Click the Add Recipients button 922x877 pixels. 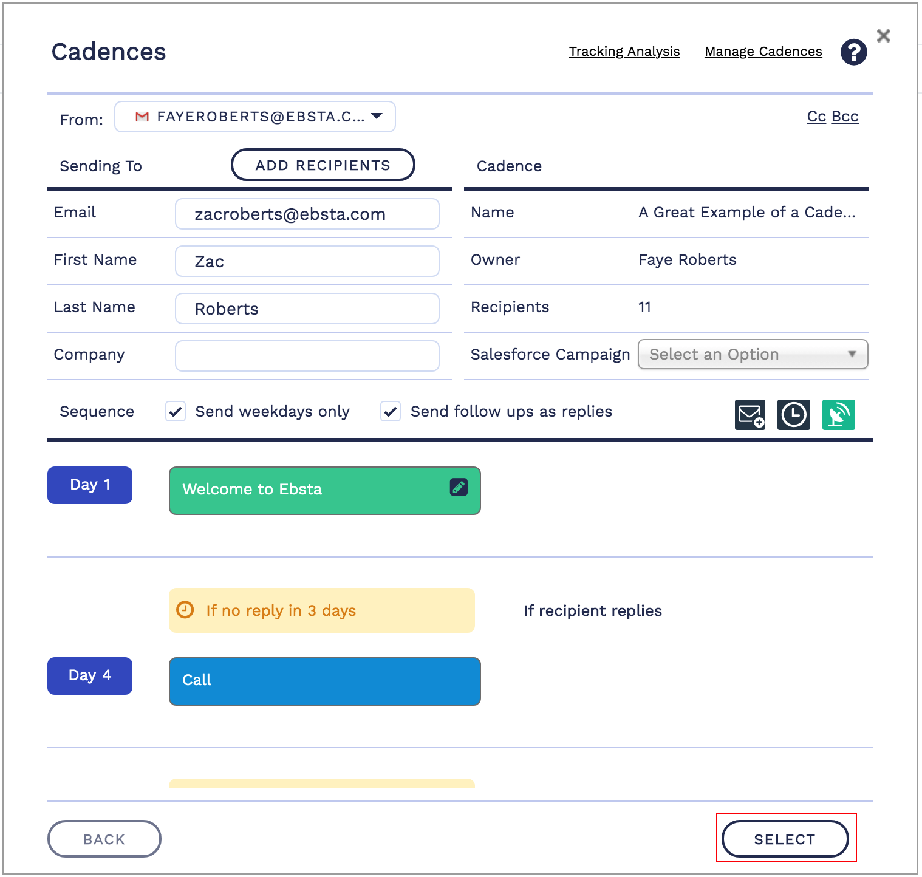(x=323, y=165)
